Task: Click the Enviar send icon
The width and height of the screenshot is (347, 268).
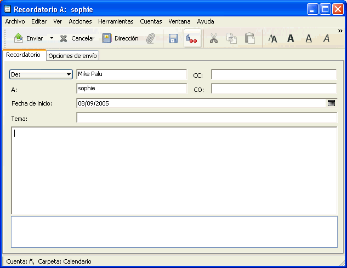Action: coord(19,38)
